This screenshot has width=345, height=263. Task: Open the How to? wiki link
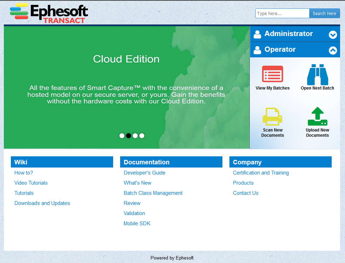click(x=23, y=173)
